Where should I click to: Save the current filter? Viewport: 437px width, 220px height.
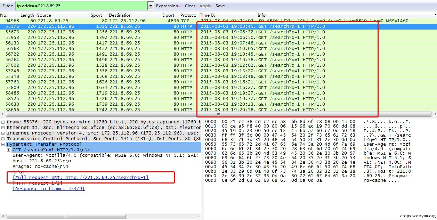pyautogui.click(x=220, y=6)
